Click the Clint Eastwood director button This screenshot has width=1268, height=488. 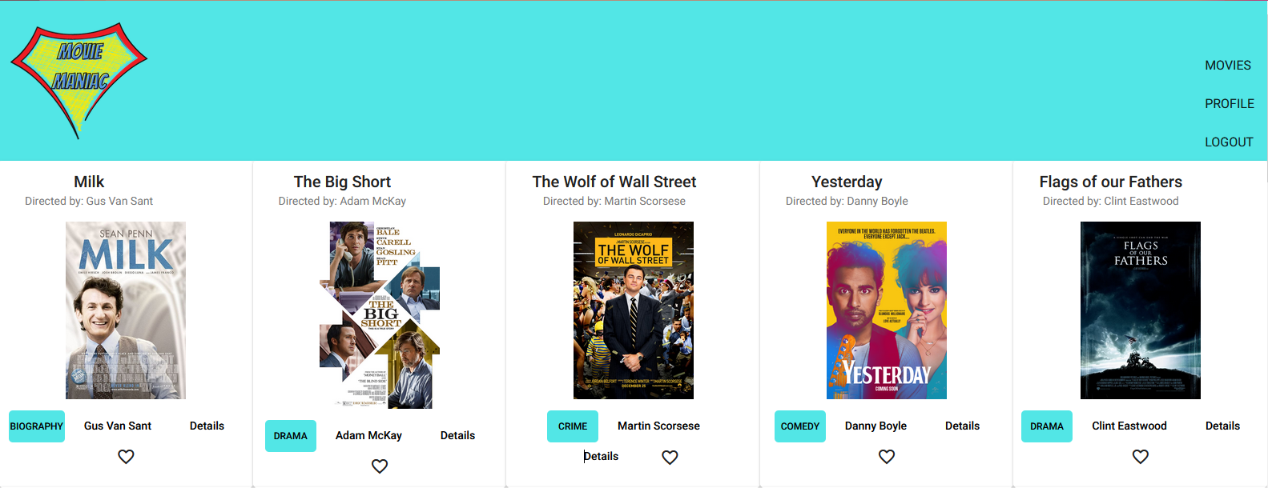coord(1129,426)
